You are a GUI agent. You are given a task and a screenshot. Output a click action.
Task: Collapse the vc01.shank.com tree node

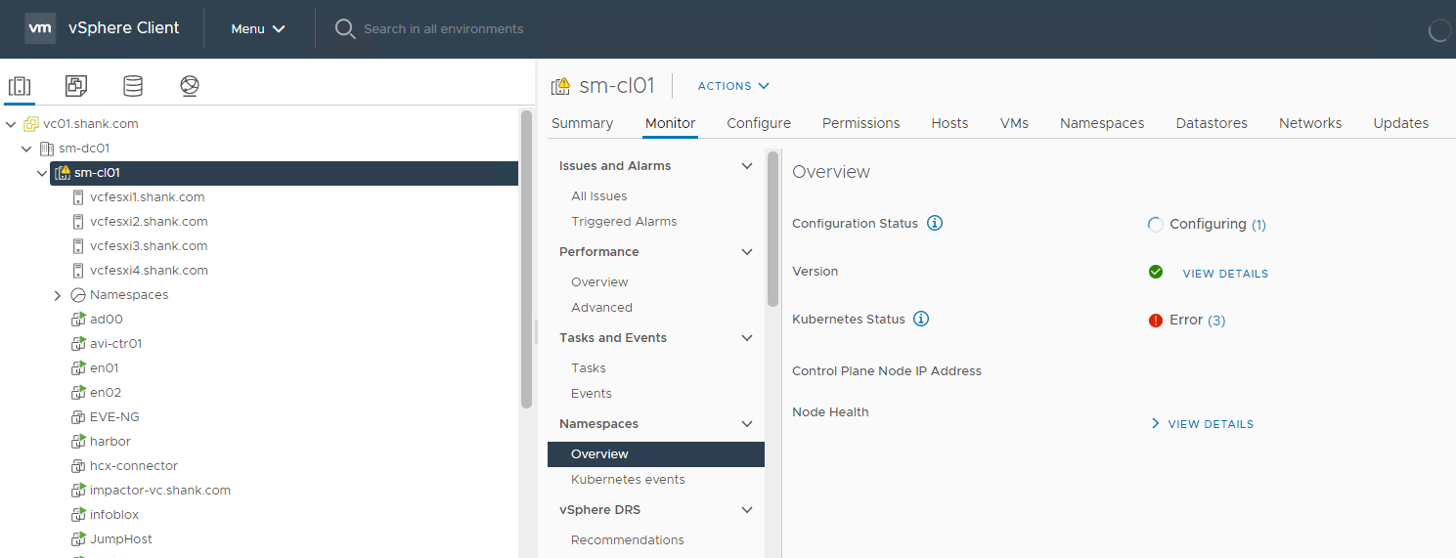coord(12,124)
